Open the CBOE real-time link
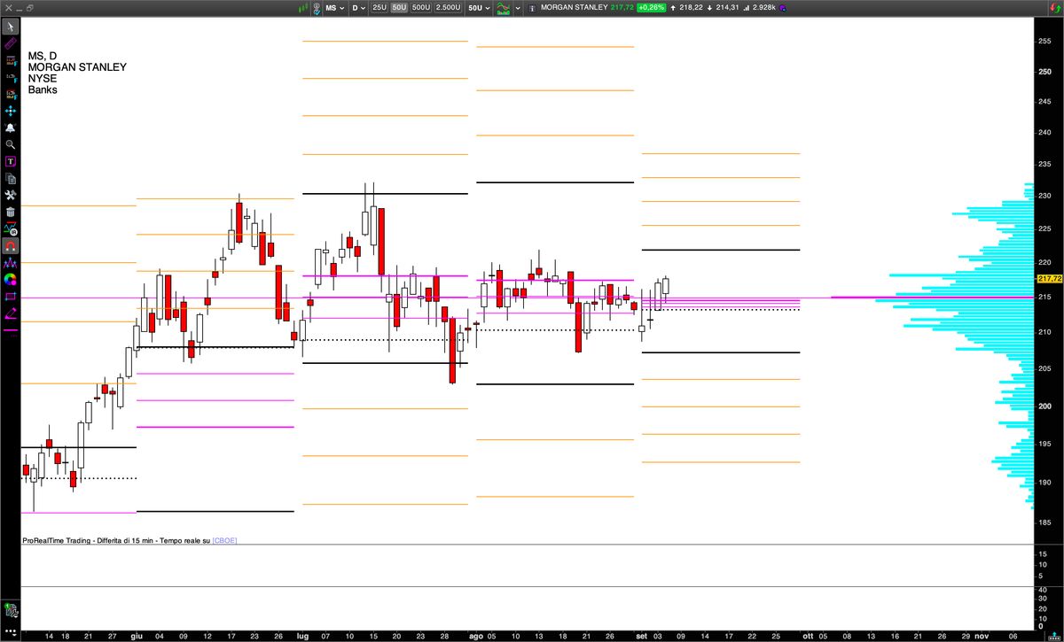Viewport: 1064px width, 642px height. click(224, 539)
